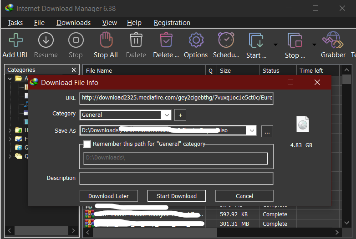The width and height of the screenshot is (356, 239).
Task: Open the Tasks menu
Action: [x=15, y=23]
